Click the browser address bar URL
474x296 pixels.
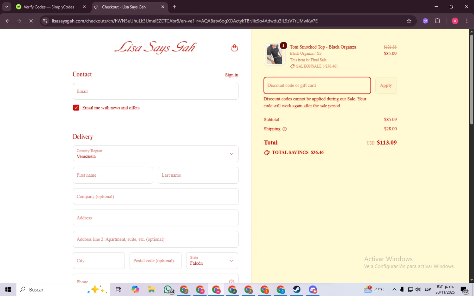coord(185,21)
